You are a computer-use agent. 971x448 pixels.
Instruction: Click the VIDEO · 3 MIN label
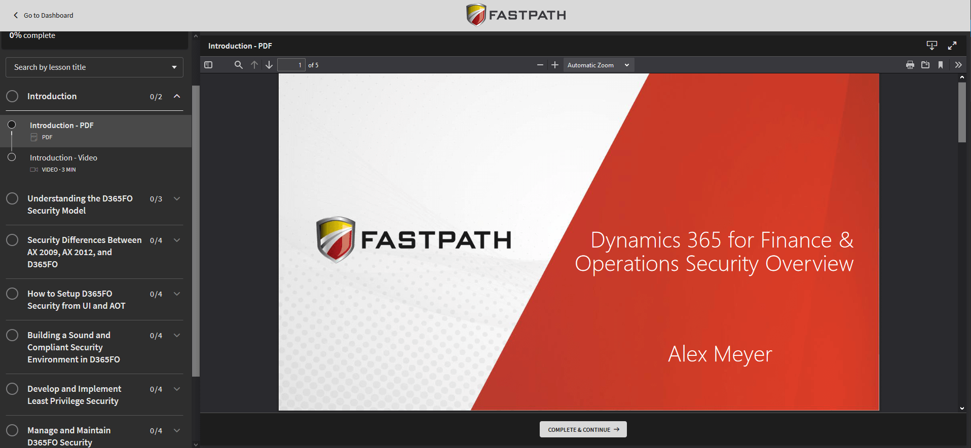(59, 170)
